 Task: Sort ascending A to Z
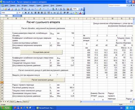61,9
